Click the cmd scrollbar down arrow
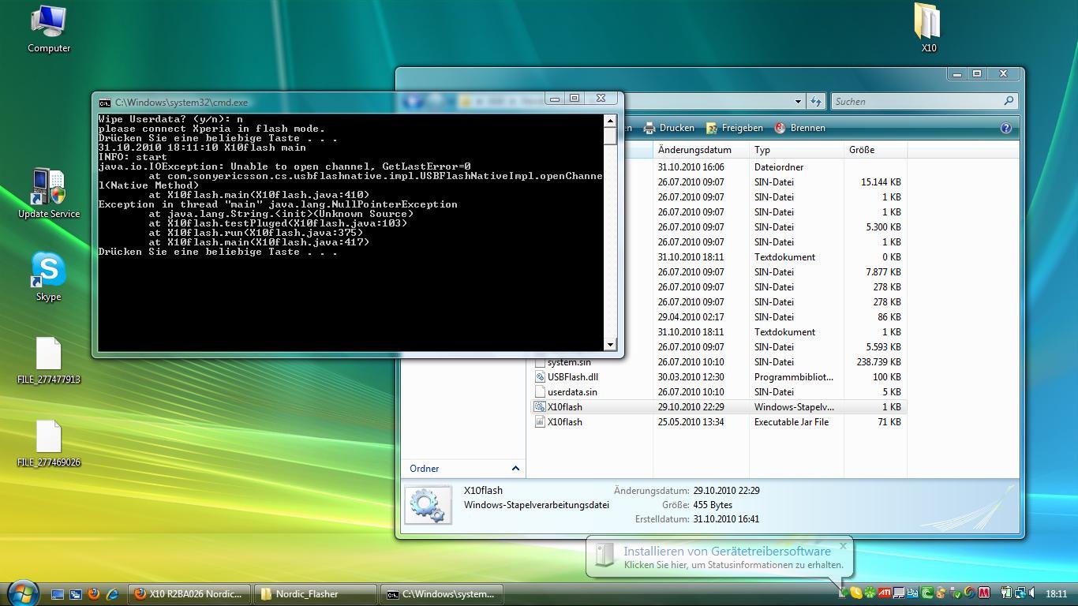This screenshot has height=606, width=1078. pyautogui.click(x=610, y=345)
